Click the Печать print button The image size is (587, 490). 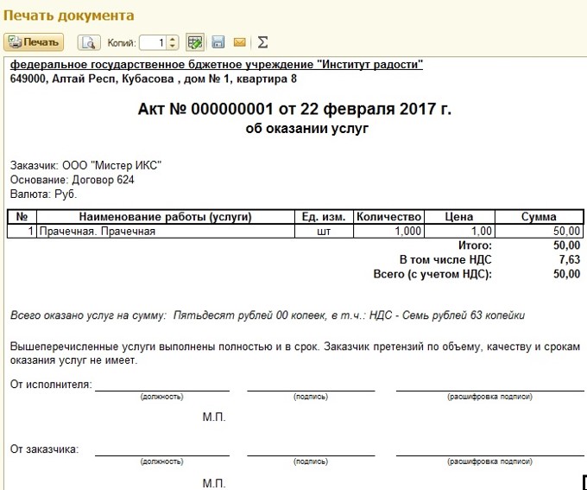[34, 42]
